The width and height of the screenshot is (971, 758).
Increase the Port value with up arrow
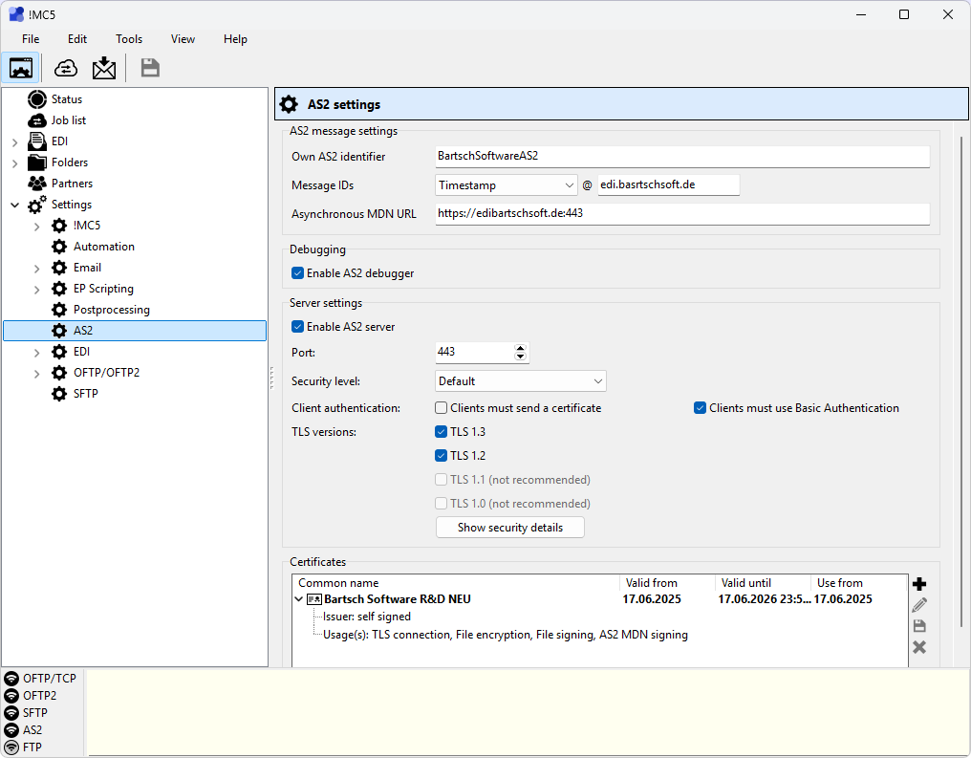pos(520,348)
